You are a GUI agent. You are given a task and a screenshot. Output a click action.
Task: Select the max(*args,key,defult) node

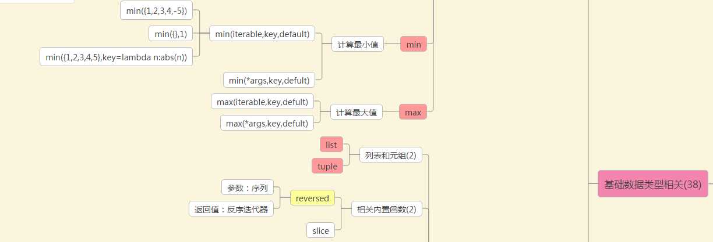(x=267, y=123)
